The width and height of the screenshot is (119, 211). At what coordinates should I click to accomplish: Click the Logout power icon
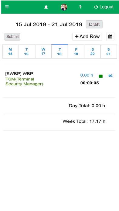(x=96, y=7)
